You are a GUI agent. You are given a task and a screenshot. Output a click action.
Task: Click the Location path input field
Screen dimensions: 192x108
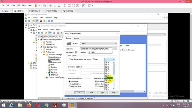[x=96, y=49]
